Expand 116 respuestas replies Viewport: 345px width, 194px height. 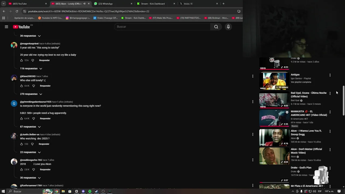pos(31,69)
